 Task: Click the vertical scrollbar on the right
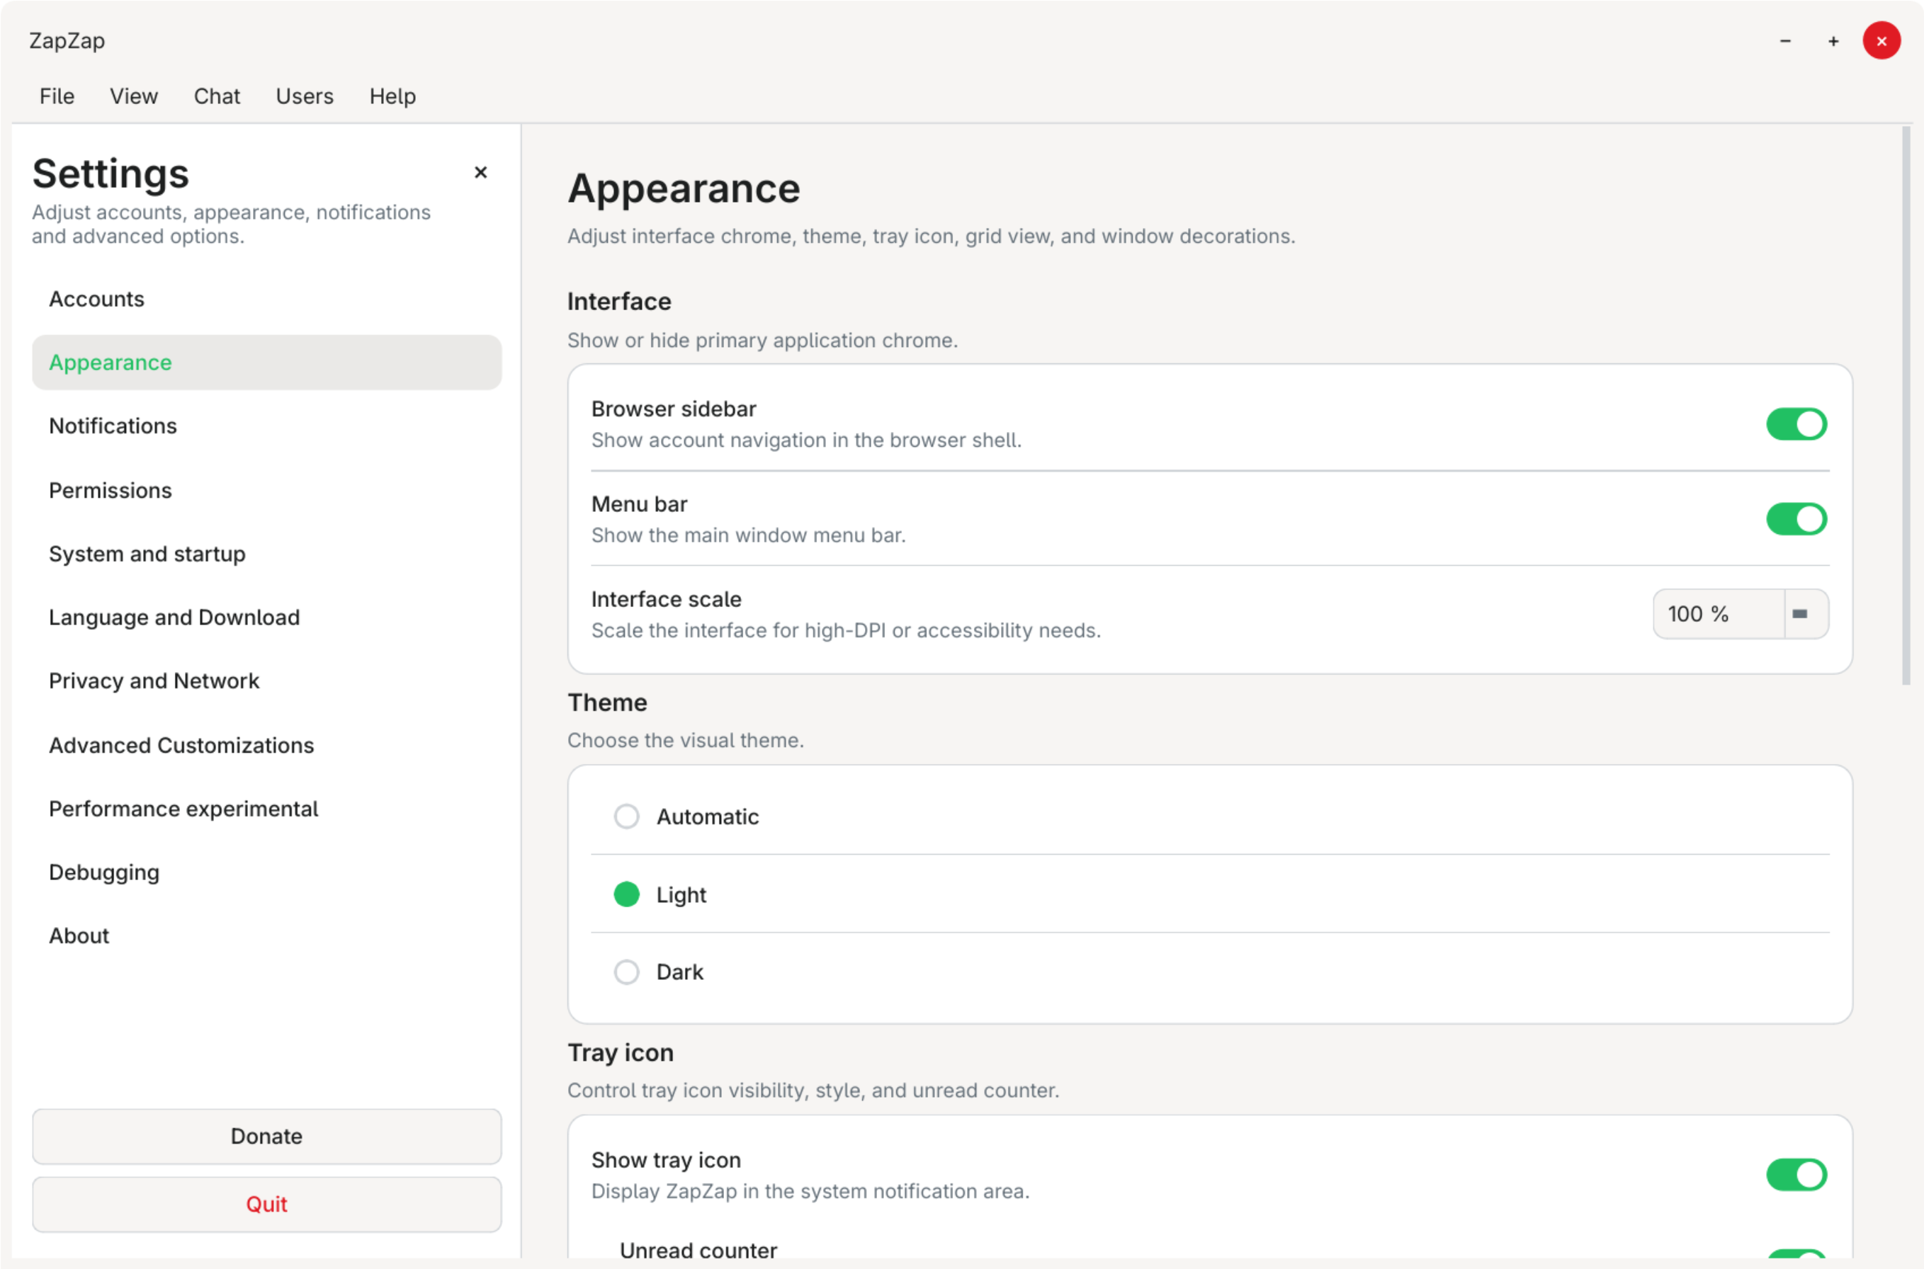pos(1906,404)
